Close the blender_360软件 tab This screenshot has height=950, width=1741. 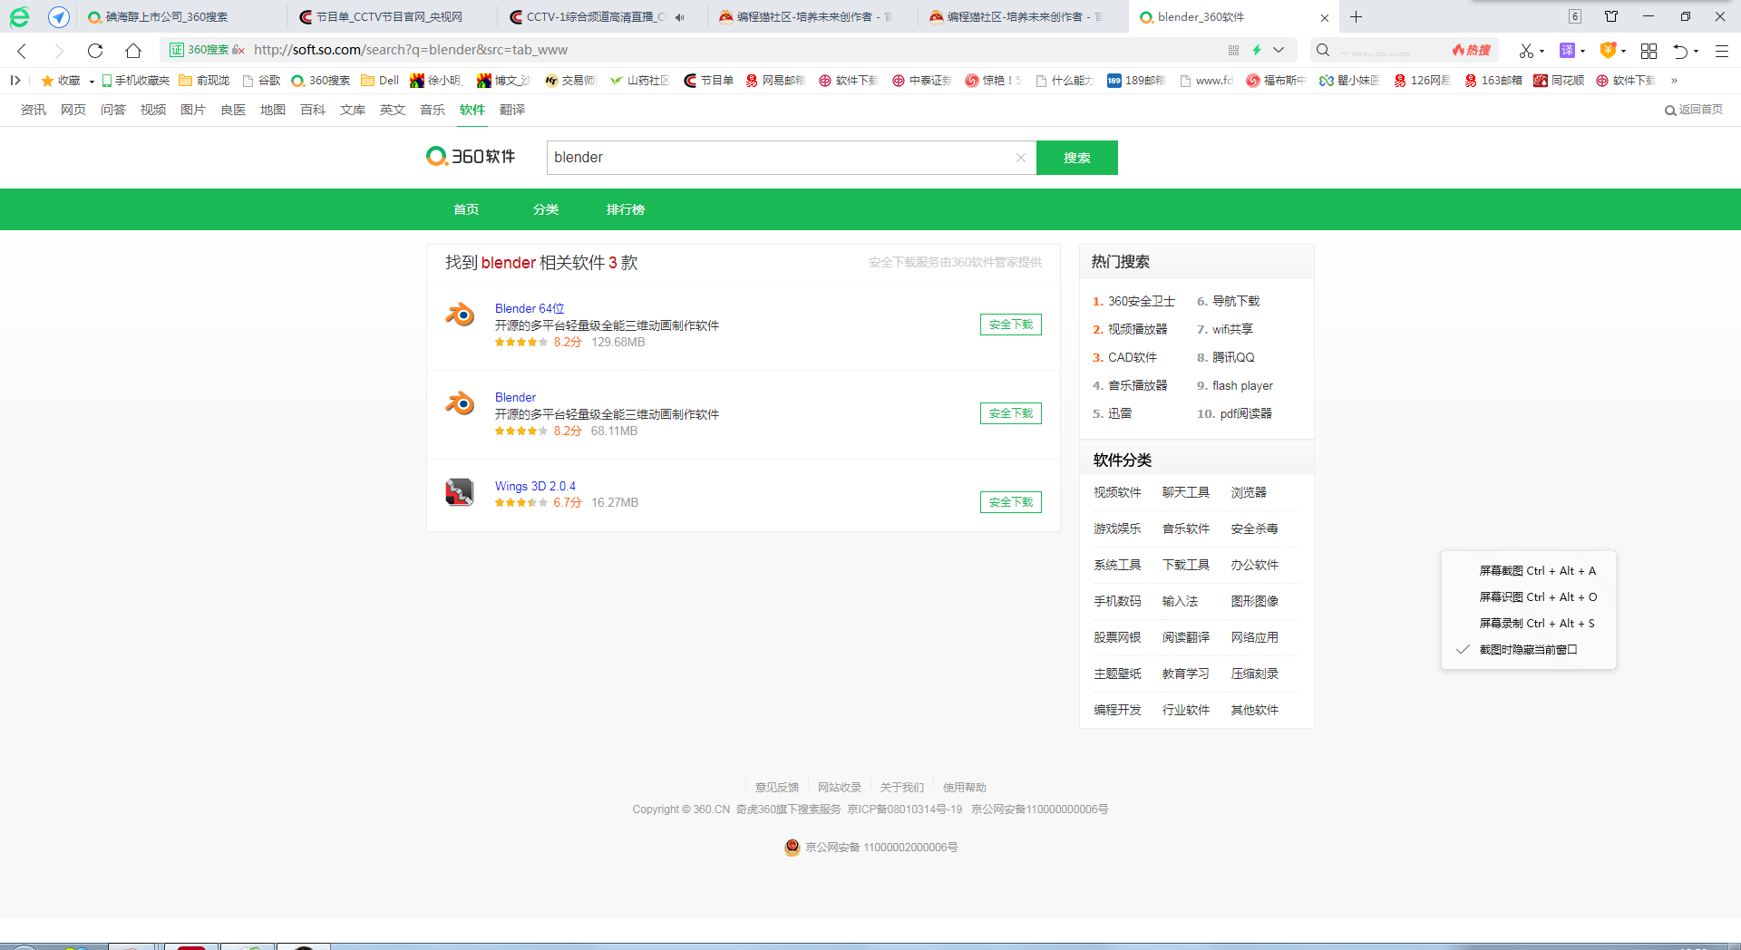click(1324, 17)
